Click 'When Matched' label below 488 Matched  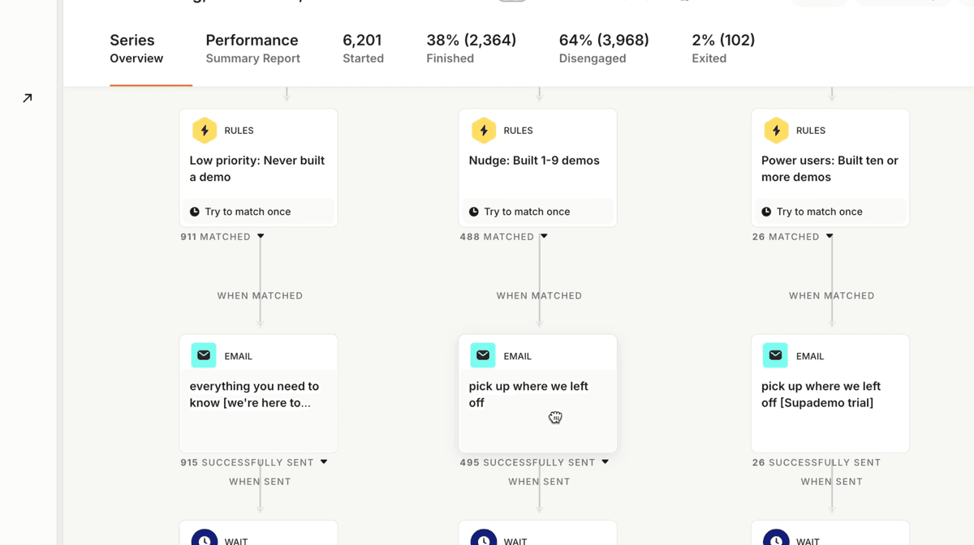click(539, 296)
